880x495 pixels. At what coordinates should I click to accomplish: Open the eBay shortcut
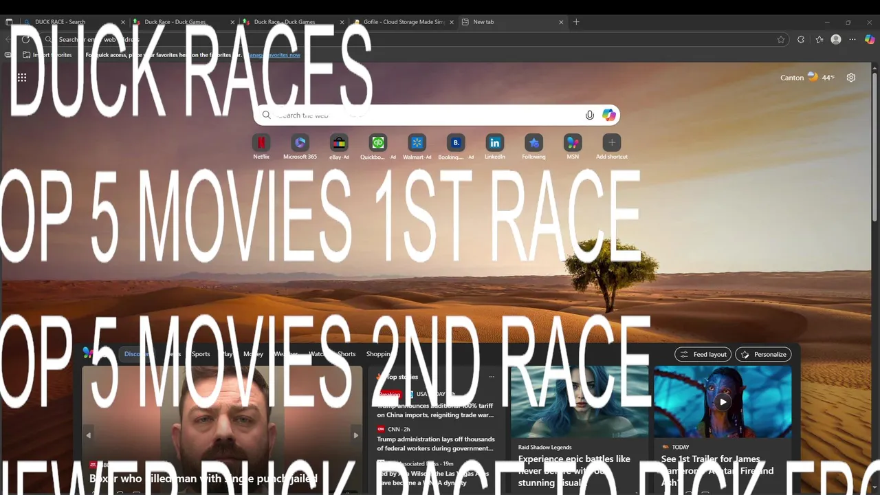[x=339, y=146]
